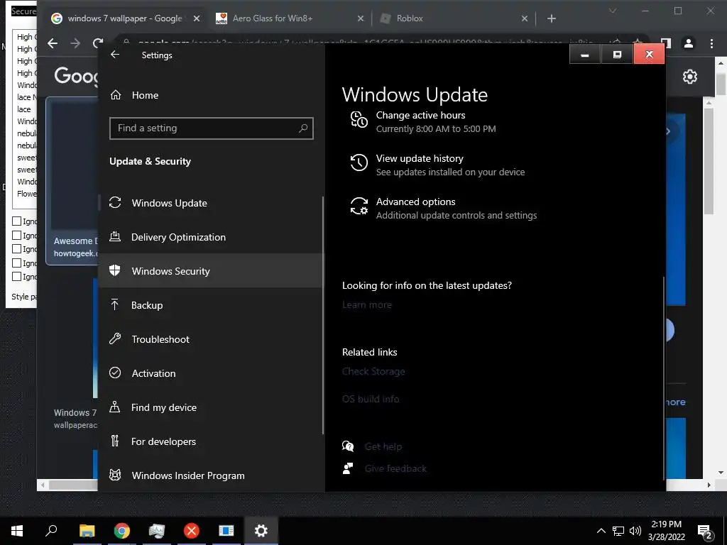This screenshot has width=727, height=545.
Task: Click the Settings gear on the taskbar
Action: click(261, 531)
